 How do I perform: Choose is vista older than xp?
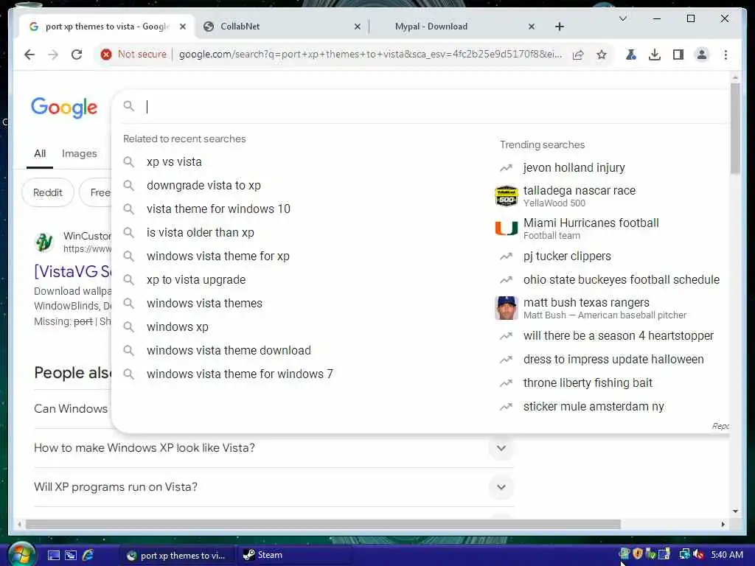(201, 233)
